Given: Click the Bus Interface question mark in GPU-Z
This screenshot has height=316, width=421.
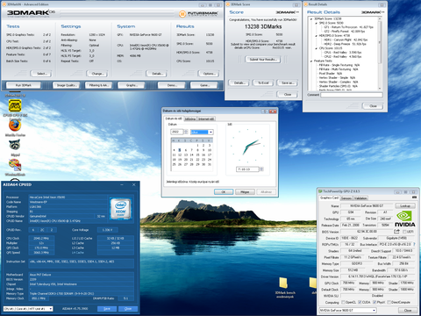Looking at the screenshot, I should click(414, 244).
